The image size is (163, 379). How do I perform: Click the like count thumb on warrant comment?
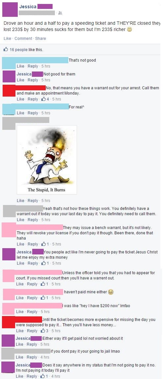pyautogui.click(x=44, y=99)
